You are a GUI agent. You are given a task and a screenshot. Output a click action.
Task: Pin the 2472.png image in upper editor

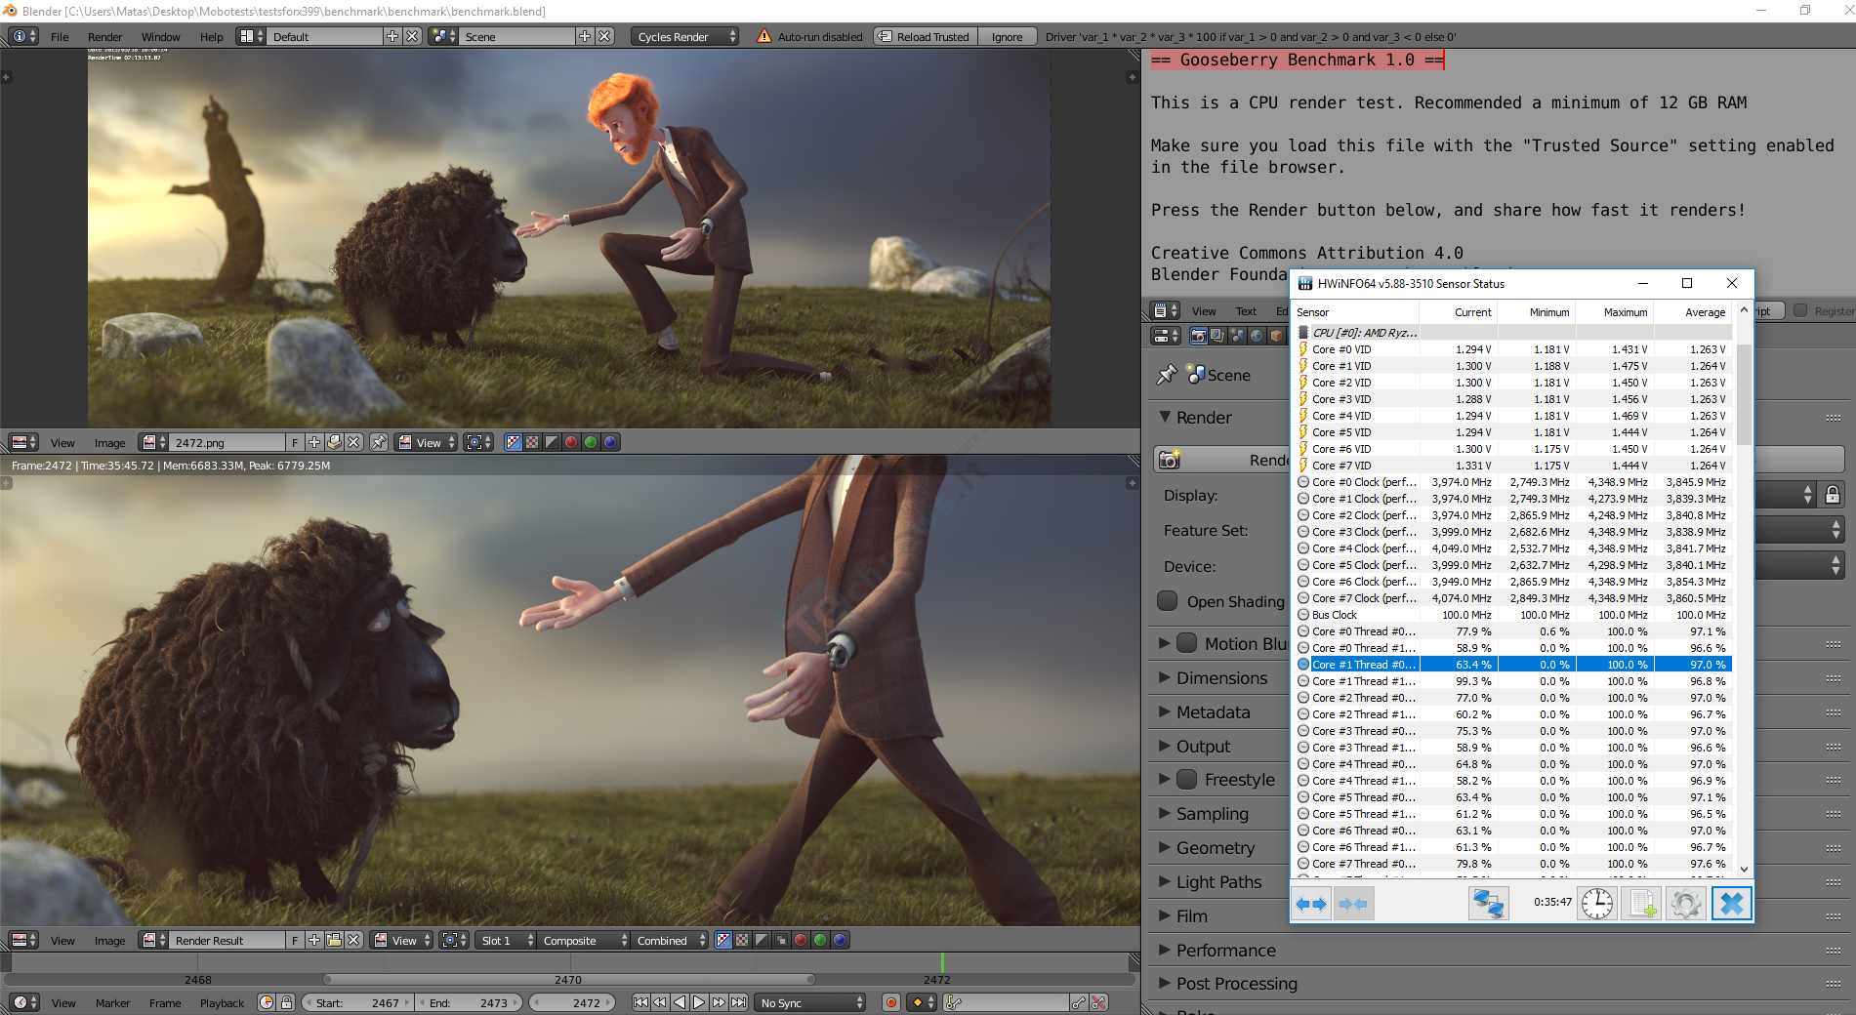point(379,442)
